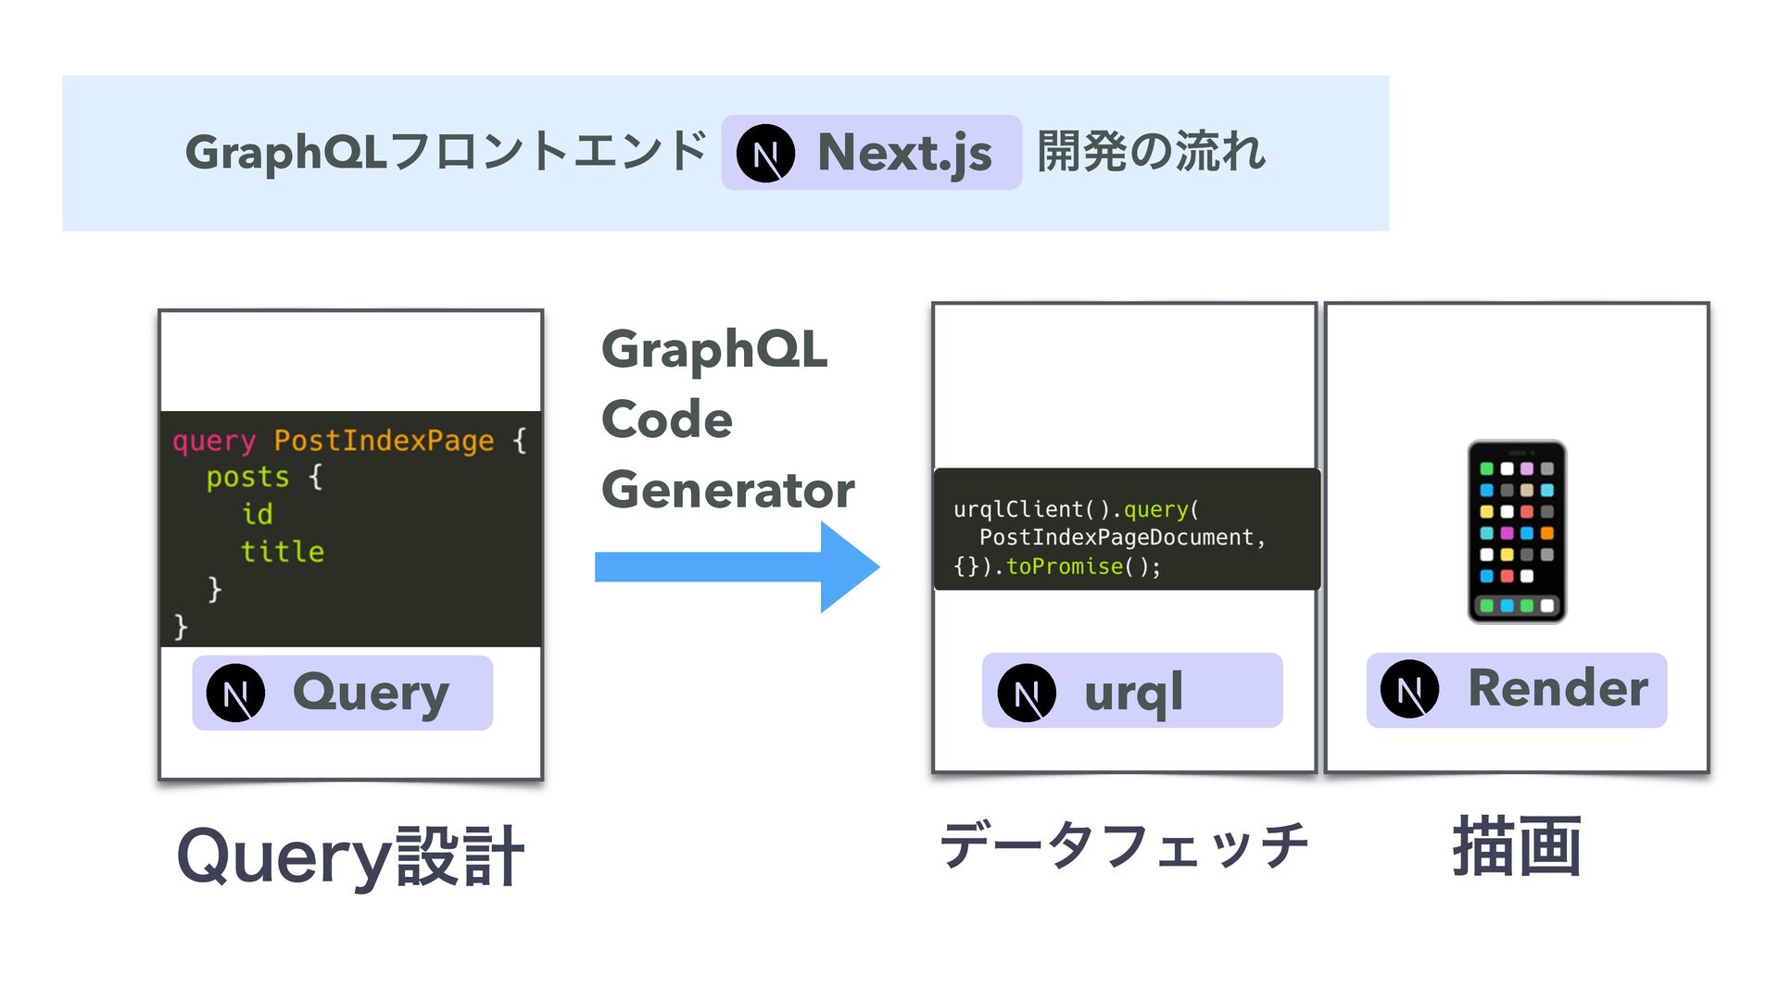1779x1000 pixels.
Task: Click the 'Query設計' caption
Action: point(350,857)
